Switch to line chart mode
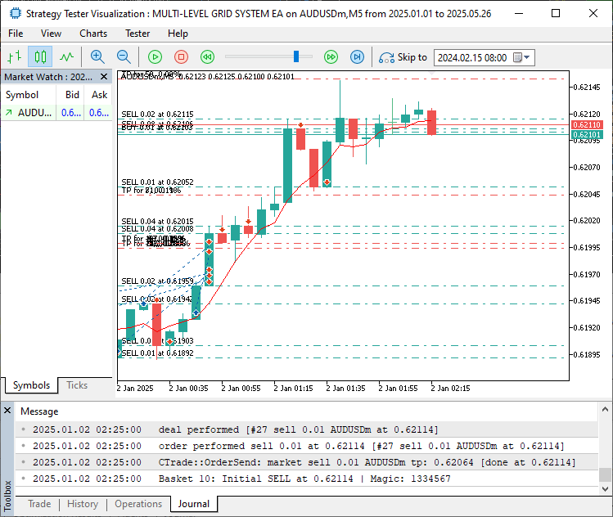 point(66,56)
